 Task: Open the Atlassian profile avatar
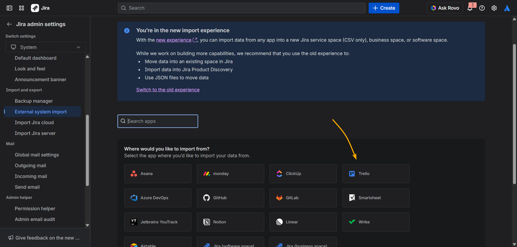[x=507, y=8]
